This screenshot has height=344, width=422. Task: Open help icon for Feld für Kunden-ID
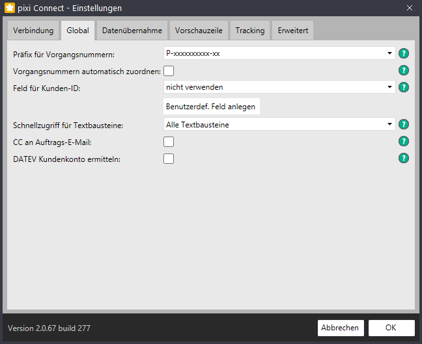pyautogui.click(x=403, y=87)
